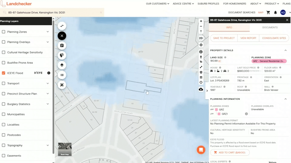Click the GRZ planning zone pink pill
Screen dimensions: 291x163
pos(269,61)
